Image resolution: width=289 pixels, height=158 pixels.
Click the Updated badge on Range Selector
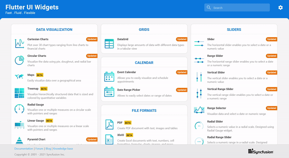coord(272,108)
